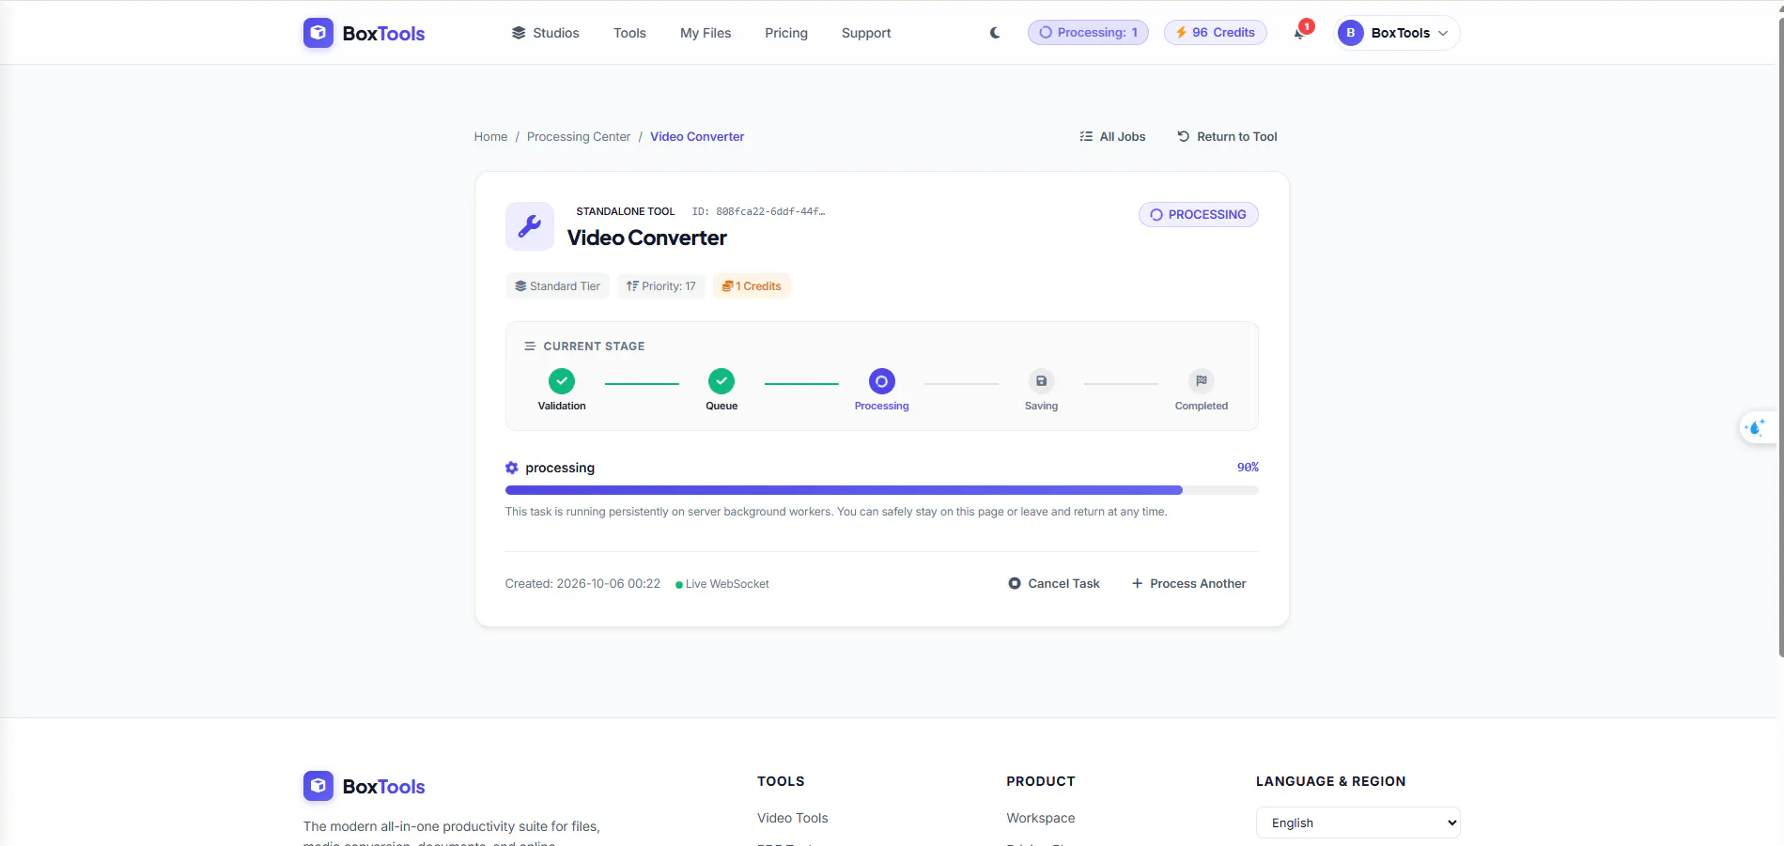The image size is (1784, 846).
Task: Open the Support page
Action: tap(866, 33)
